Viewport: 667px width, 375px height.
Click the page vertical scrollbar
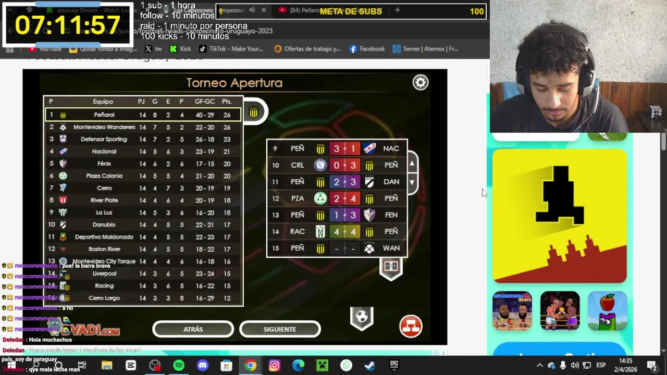[663, 141]
